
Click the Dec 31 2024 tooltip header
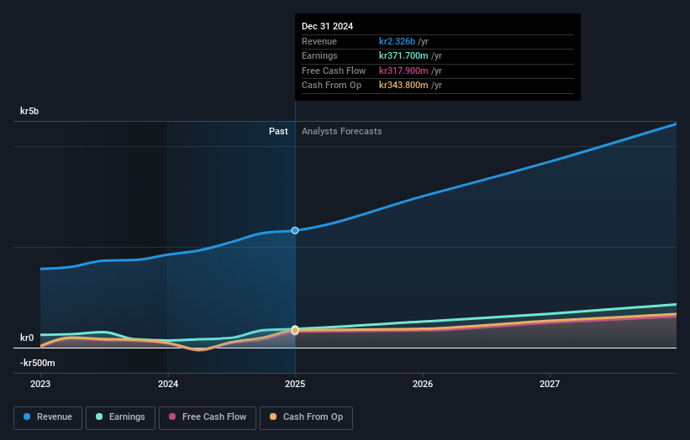click(x=328, y=26)
